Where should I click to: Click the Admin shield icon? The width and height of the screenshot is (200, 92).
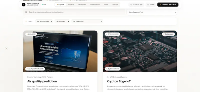pyautogui.click(x=148, y=4)
